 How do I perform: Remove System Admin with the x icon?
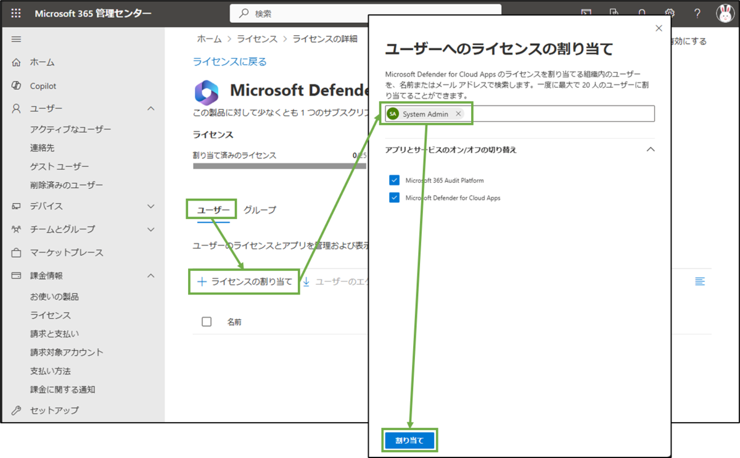point(458,114)
